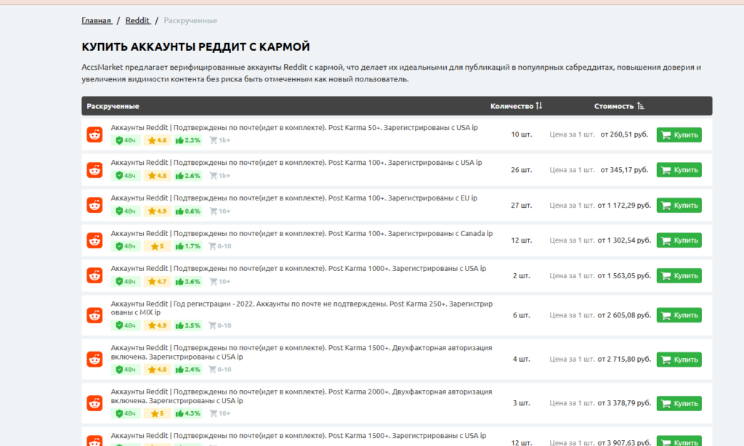The width and height of the screenshot is (744, 446).
Task: Sort by Количество column arrows
Action: 538,106
